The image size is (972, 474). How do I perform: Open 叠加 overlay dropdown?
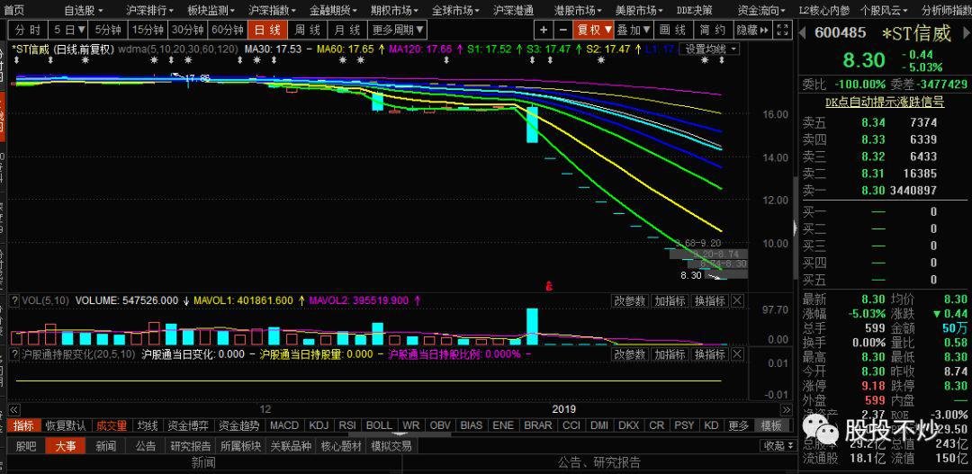coord(634,29)
